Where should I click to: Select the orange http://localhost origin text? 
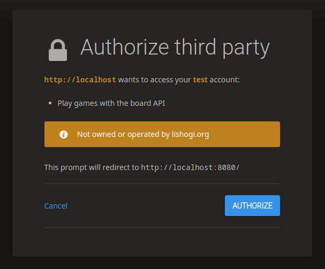point(80,80)
